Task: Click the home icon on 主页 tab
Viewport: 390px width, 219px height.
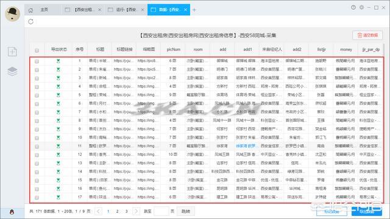Action: [x=30, y=10]
